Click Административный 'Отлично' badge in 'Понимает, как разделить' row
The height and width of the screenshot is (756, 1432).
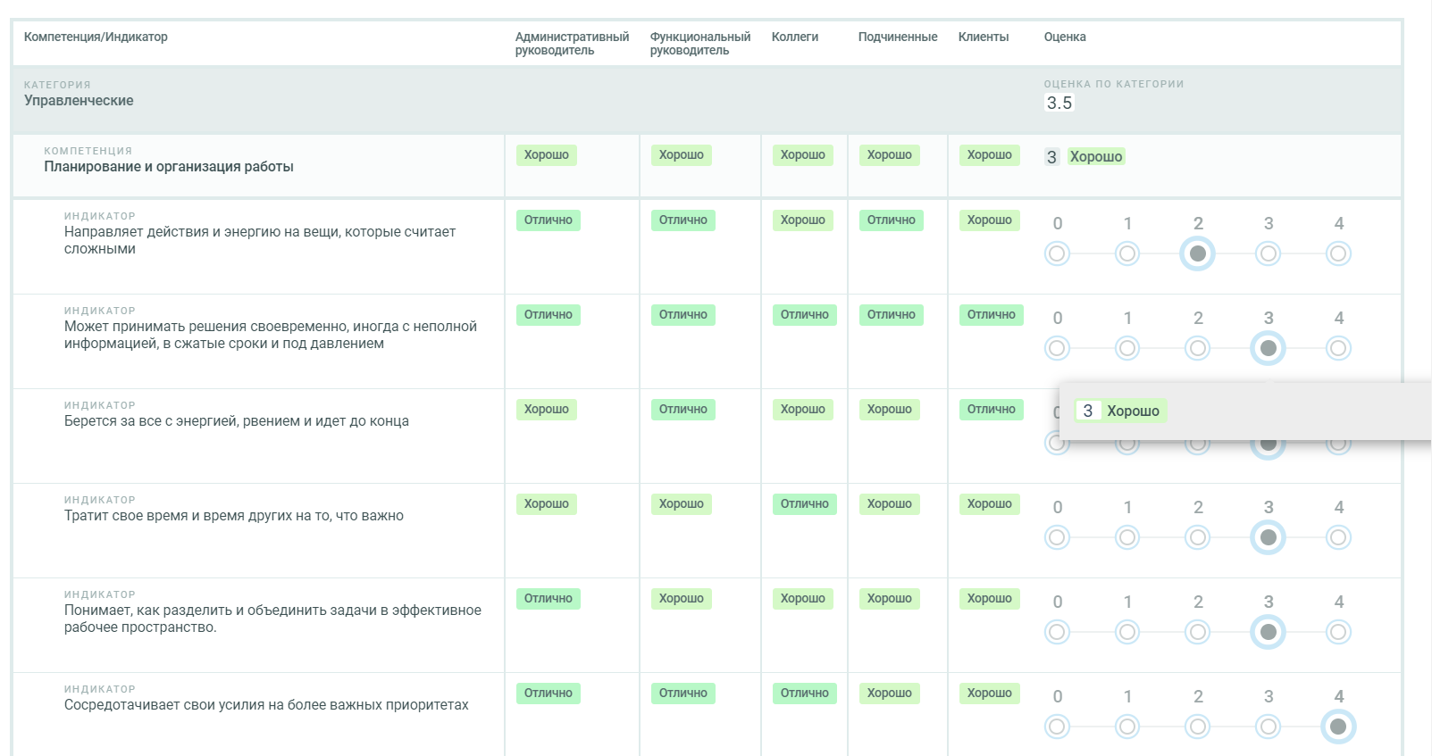coord(549,599)
